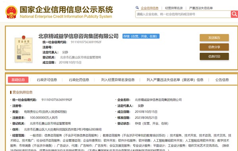Open the 列入经营异常名录信息 tab
Screen dimensions: 238x151
[118, 80]
